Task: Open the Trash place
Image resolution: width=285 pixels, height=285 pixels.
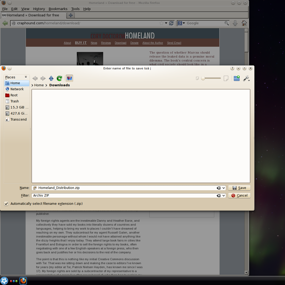Action: click(15, 101)
